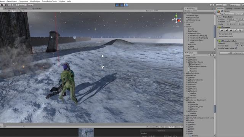Screen dimensions: 244x137
Task: Click the Rotation X field
Action: click(232, 22)
